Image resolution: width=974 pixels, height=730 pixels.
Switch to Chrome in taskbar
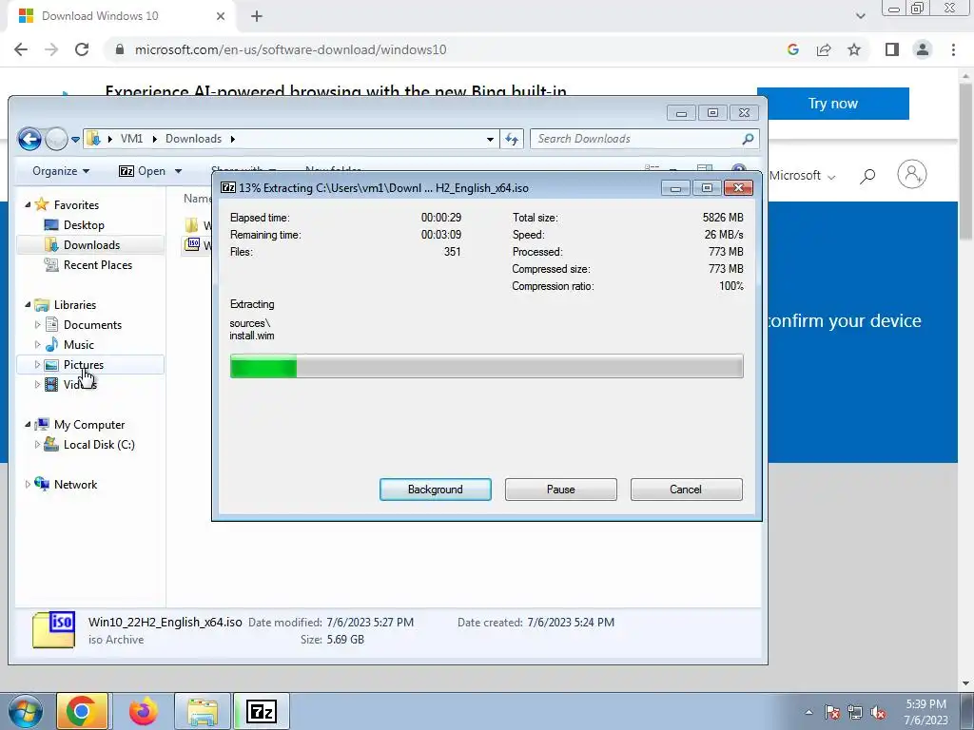pyautogui.click(x=82, y=711)
